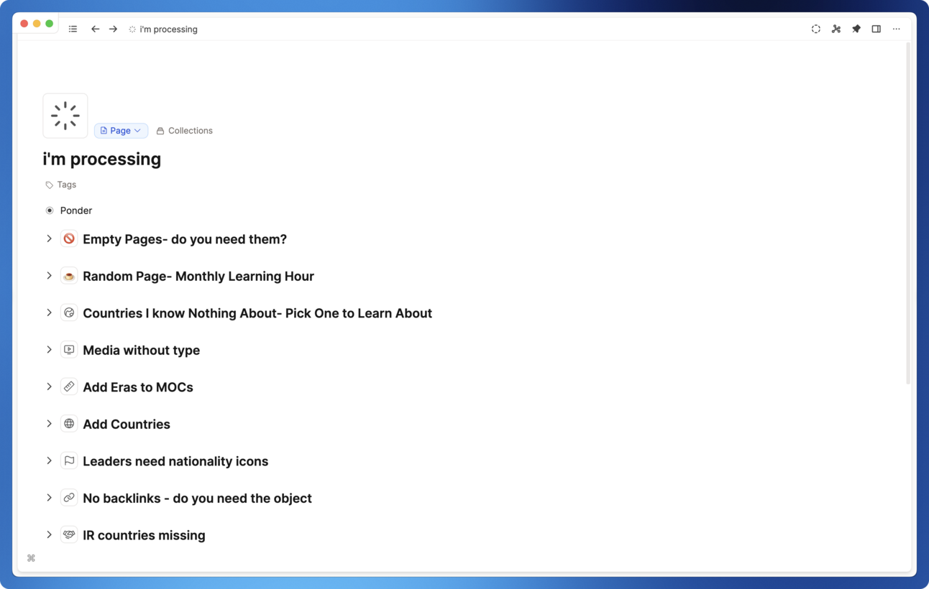Click the flag icon beside Leaders need nationality icons
Image resolution: width=929 pixels, height=589 pixels.
(68, 460)
